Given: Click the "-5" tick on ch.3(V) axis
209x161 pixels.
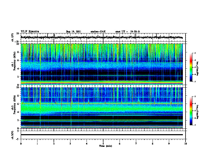Looking at the screenshot, I should pos(18,139).
